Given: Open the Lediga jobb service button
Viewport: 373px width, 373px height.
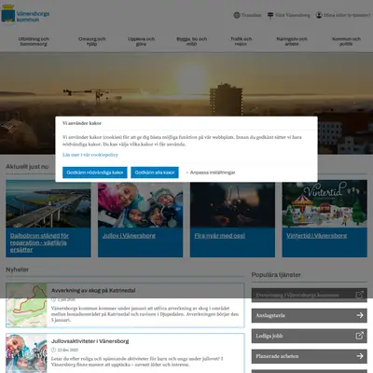Looking at the screenshot, I should [310, 336].
